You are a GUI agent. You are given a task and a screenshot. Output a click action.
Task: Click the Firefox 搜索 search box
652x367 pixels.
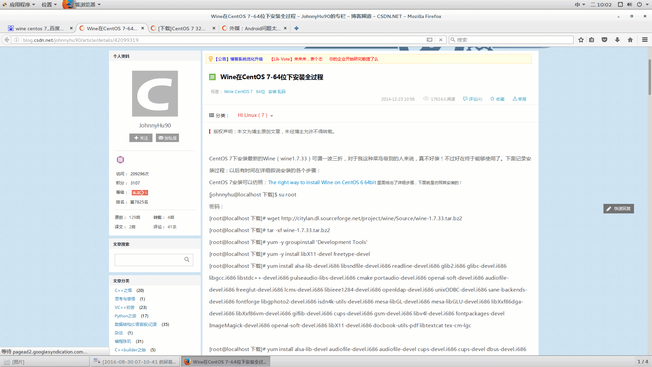(511, 40)
